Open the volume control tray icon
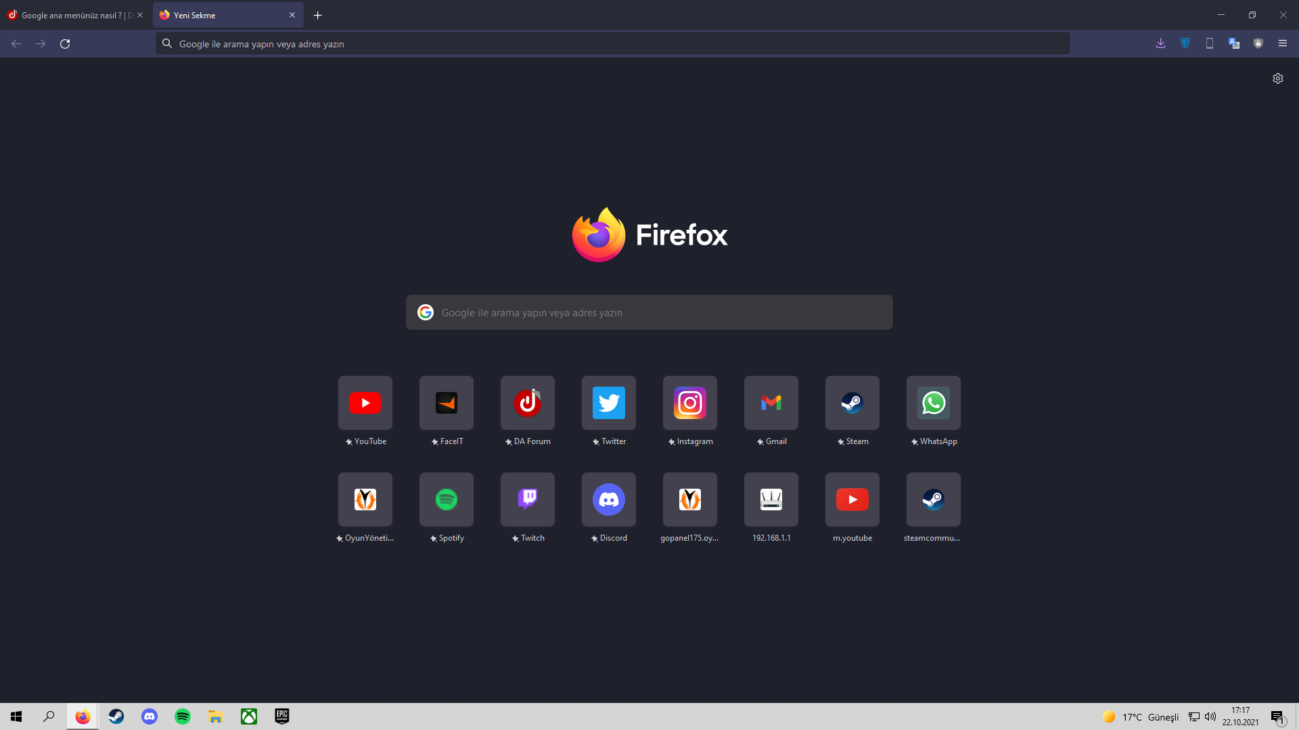The height and width of the screenshot is (730, 1299). pos(1210,716)
